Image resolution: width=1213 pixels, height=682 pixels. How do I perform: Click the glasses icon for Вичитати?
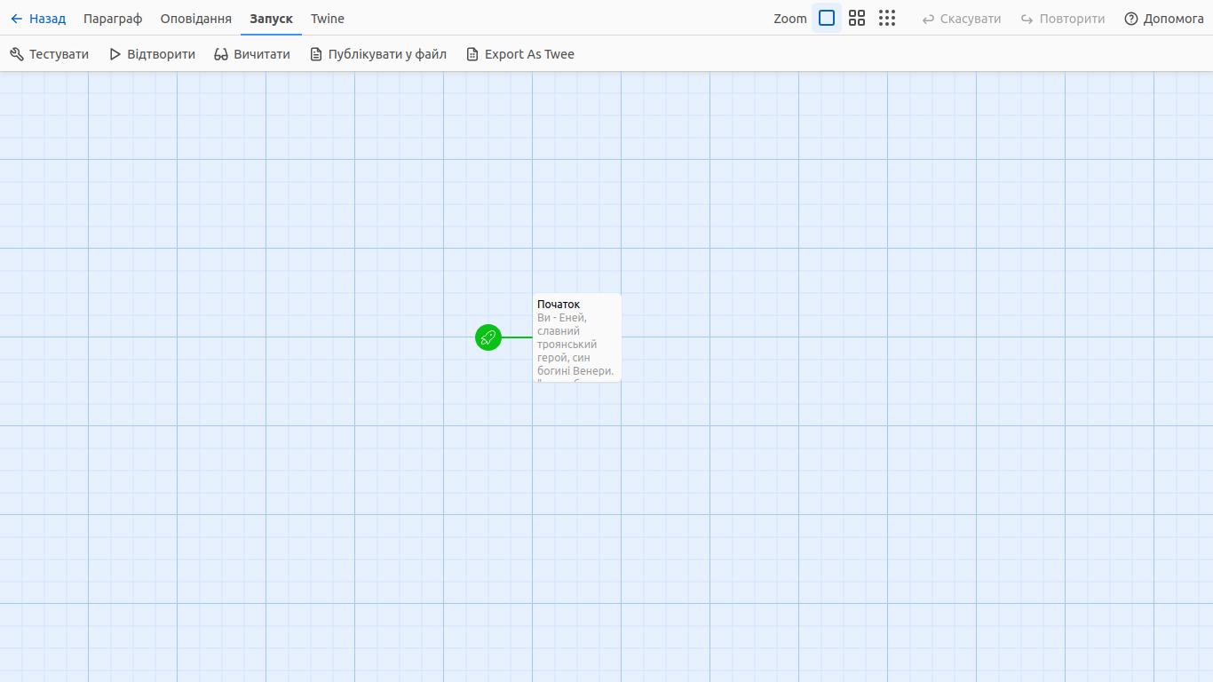(x=221, y=54)
